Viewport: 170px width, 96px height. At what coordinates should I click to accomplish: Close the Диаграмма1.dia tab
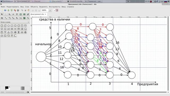(x=45, y=14)
